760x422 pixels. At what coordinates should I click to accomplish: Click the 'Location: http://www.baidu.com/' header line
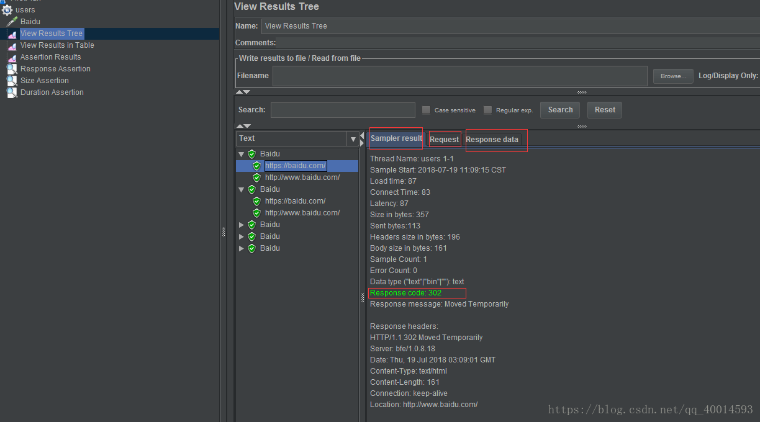(x=424, y=405)
